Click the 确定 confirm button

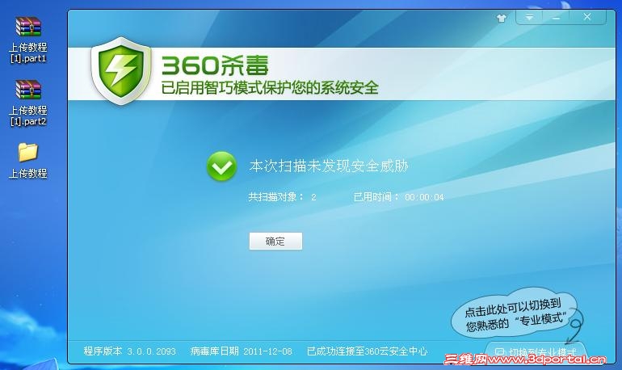pyautogui.click(x=275, y=241)
